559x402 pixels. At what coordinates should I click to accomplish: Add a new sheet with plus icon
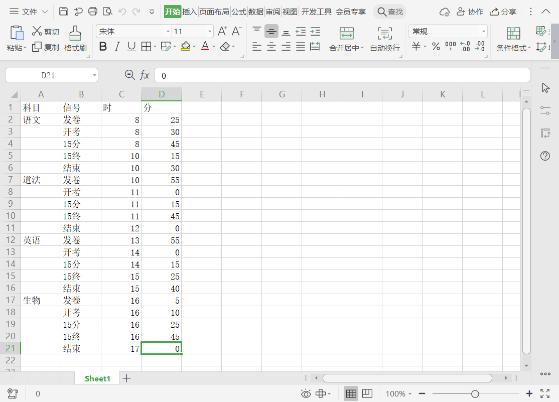[x=127, y=378]
